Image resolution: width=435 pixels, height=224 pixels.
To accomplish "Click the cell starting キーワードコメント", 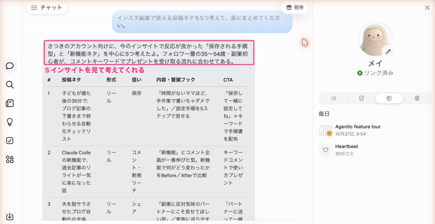I will click(x=233, y=168).
